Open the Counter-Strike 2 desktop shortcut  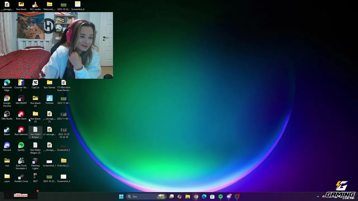[x=21, y=85]
